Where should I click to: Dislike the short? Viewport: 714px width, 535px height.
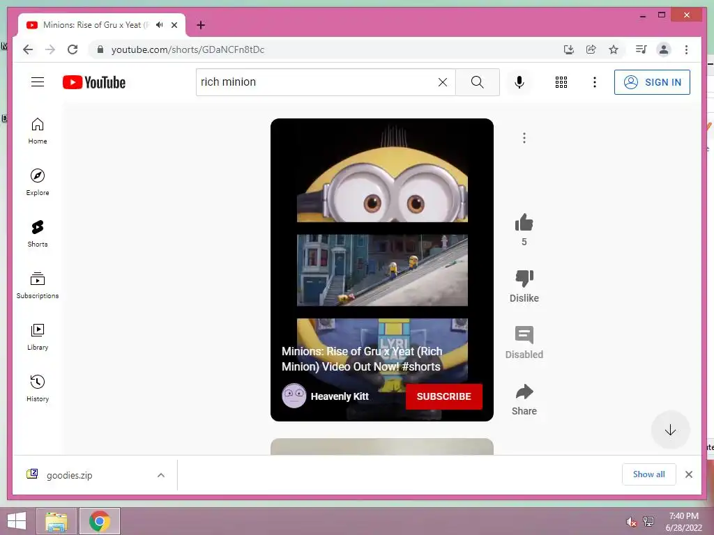pos(524,279)
